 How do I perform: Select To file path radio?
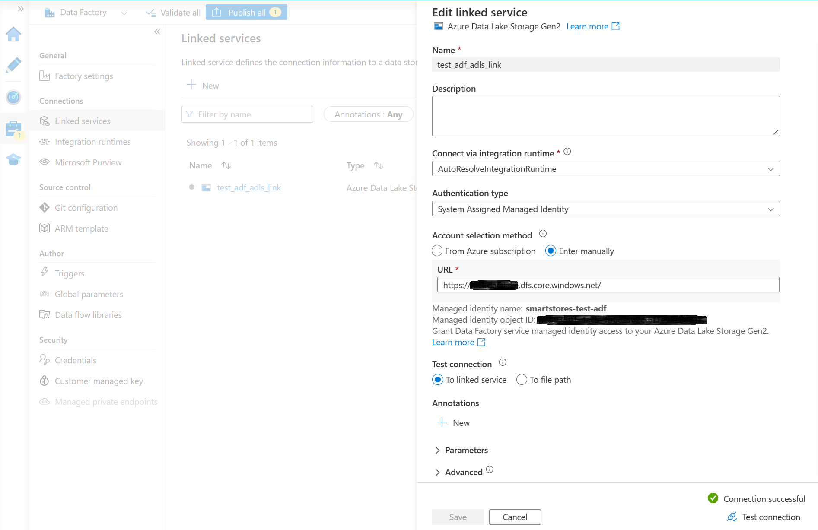522,380
